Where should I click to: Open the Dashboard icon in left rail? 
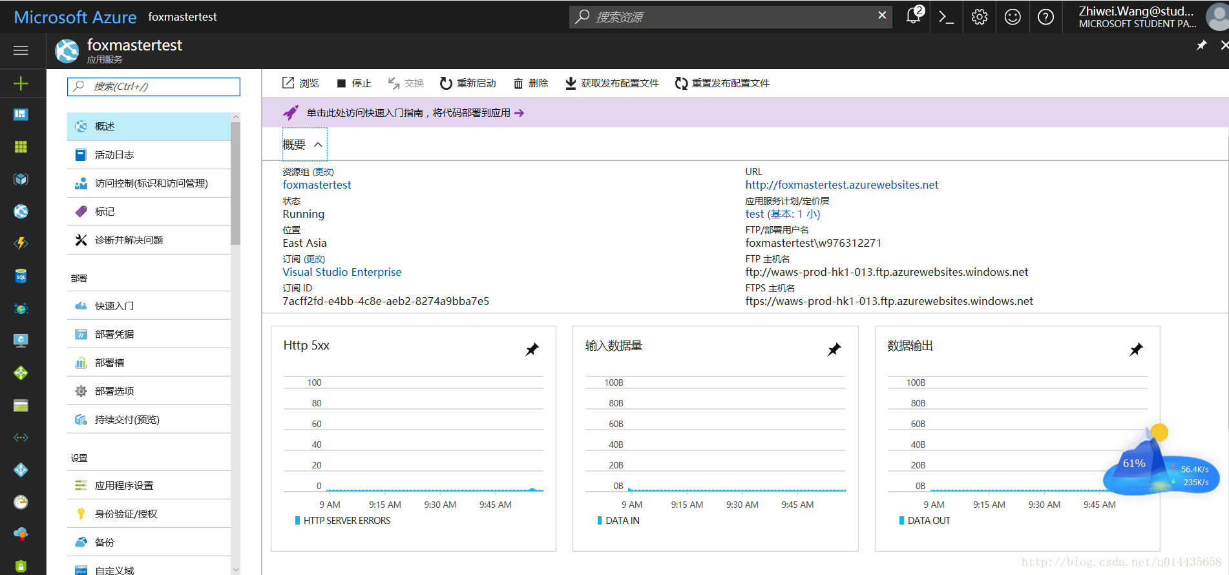point(21,114)
